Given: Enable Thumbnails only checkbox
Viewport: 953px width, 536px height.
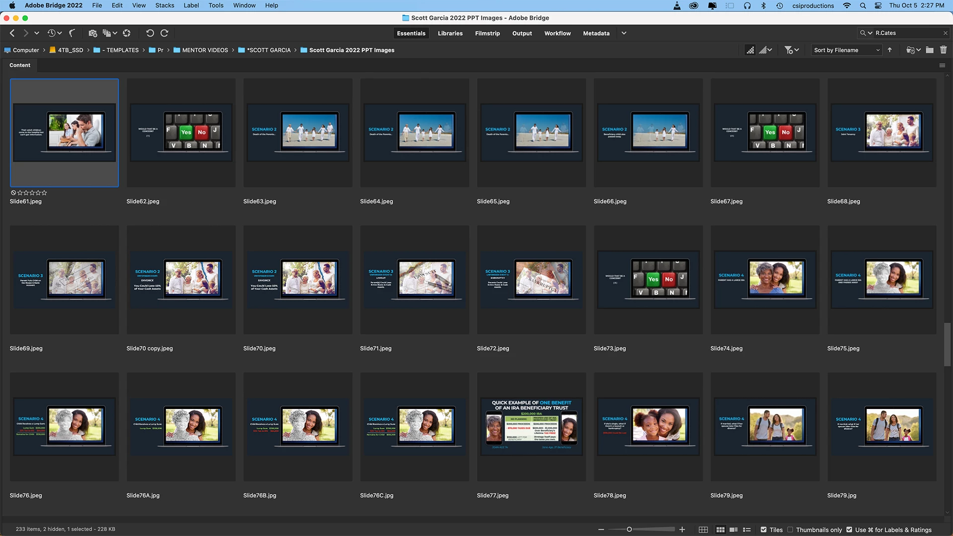Looking at the screenshot, I should (790, 530).
